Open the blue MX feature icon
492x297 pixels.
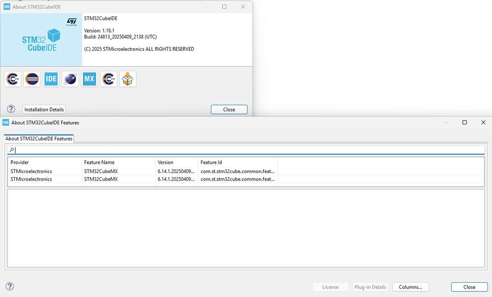coord(89,79)
